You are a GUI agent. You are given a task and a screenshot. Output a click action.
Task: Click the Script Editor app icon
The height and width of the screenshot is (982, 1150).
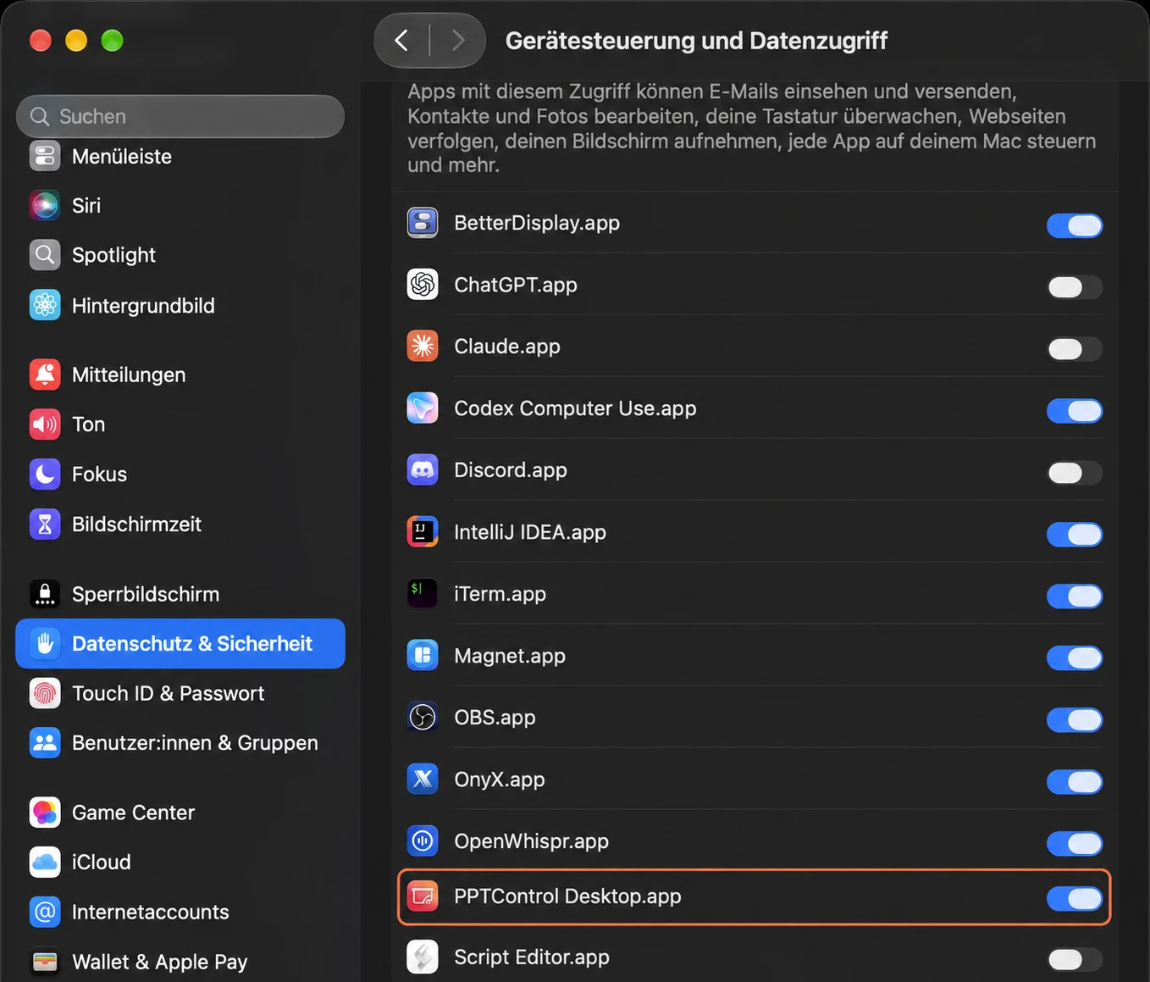click(423, 957)
